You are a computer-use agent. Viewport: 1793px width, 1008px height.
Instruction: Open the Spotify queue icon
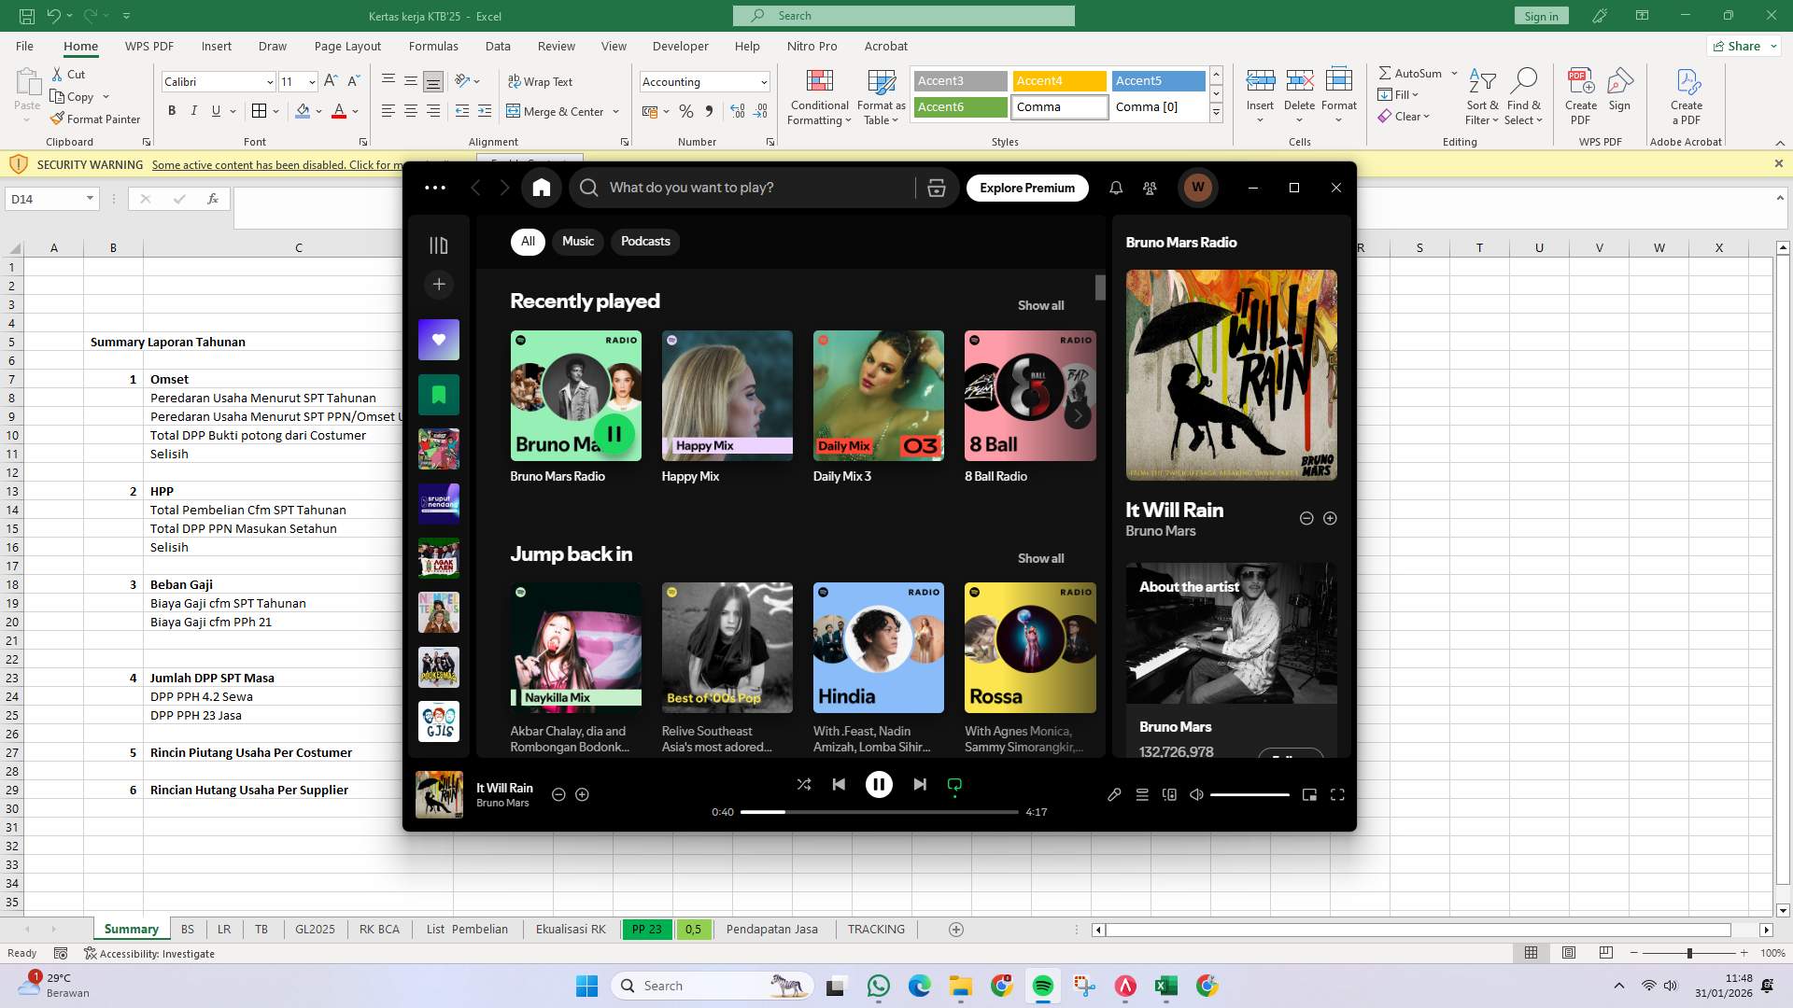(x=1141, y=794)
